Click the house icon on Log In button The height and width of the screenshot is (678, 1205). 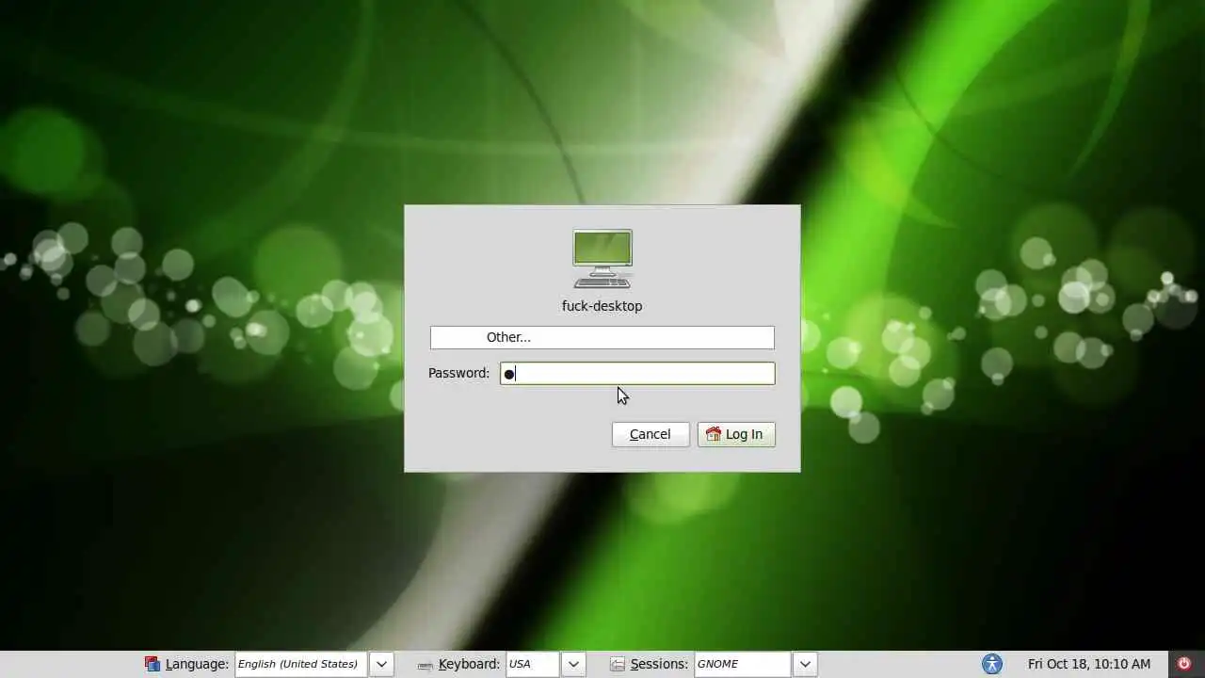(714, 434)
